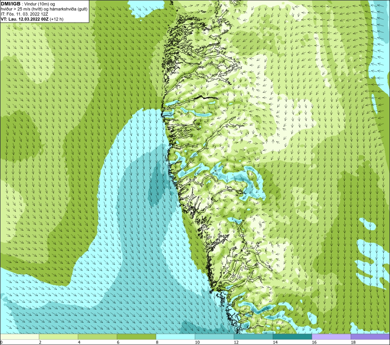Click the scale label '12'
Image resolution: width=390 pixels, height=345 pixels.
236,343
